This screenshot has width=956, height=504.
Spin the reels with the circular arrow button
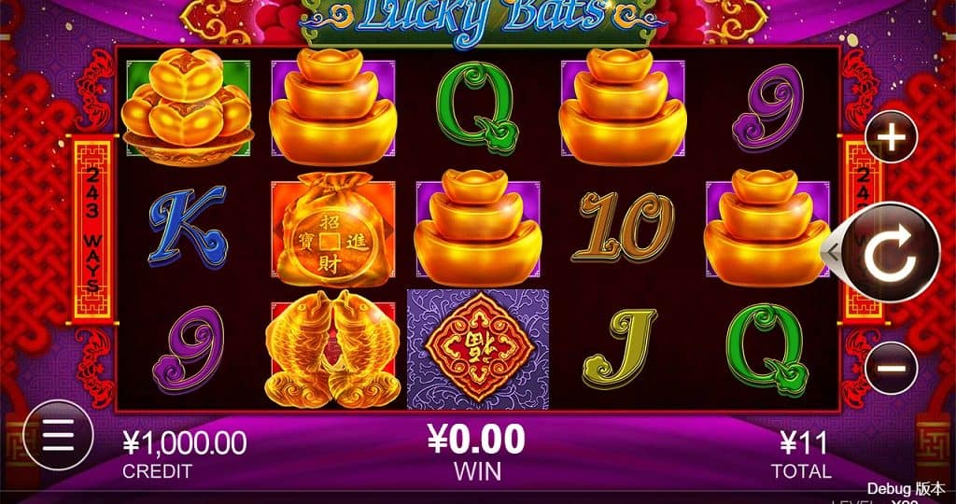click(x=892, y=252)
